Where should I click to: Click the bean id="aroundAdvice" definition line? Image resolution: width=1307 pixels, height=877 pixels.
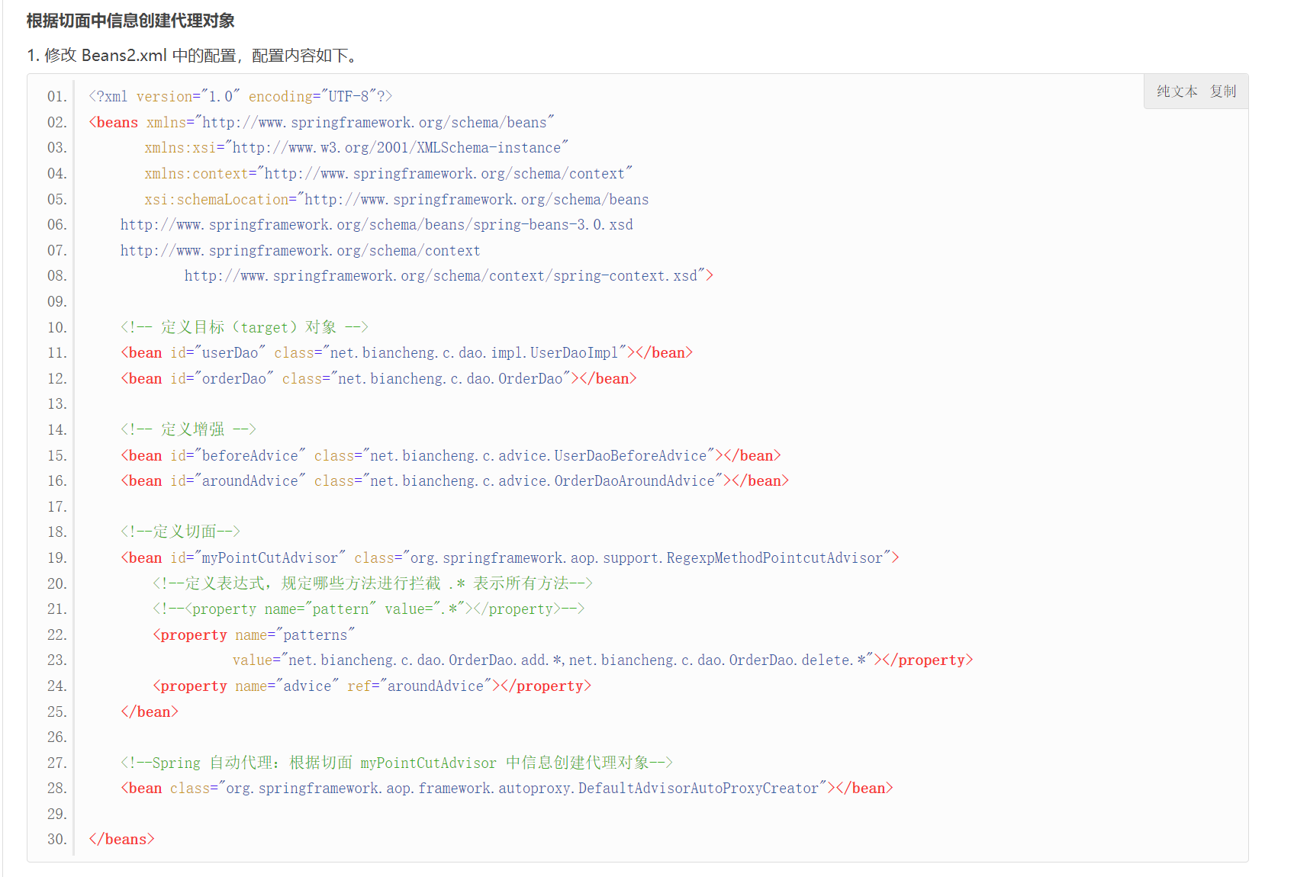pyautogui.click(x=454, y=480)
